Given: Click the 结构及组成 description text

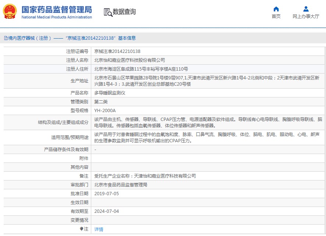Looking at the screenshot, I should click(208, 122).
